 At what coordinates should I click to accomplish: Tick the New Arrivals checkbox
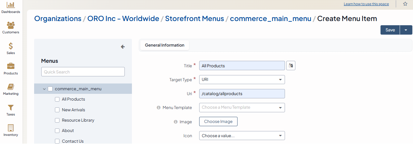click(x=57, y=110)
